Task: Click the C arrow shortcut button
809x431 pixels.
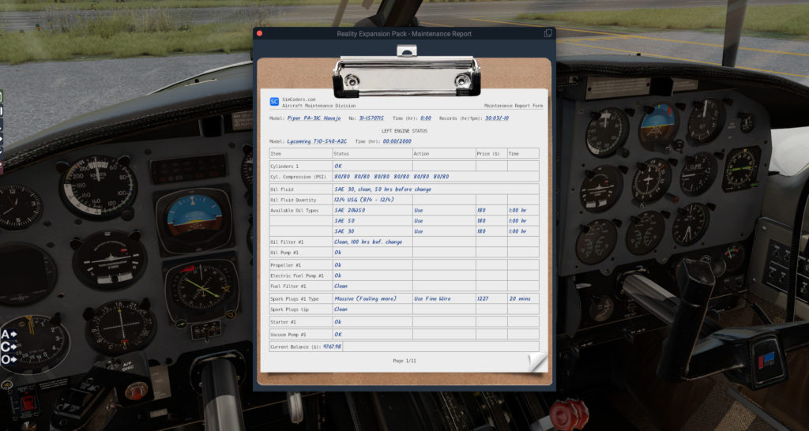Action: pyautogui.click(x=9, y=347)
